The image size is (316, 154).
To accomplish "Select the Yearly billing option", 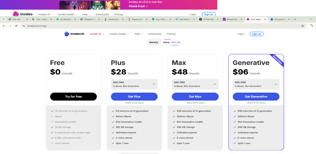I will 166,43.
